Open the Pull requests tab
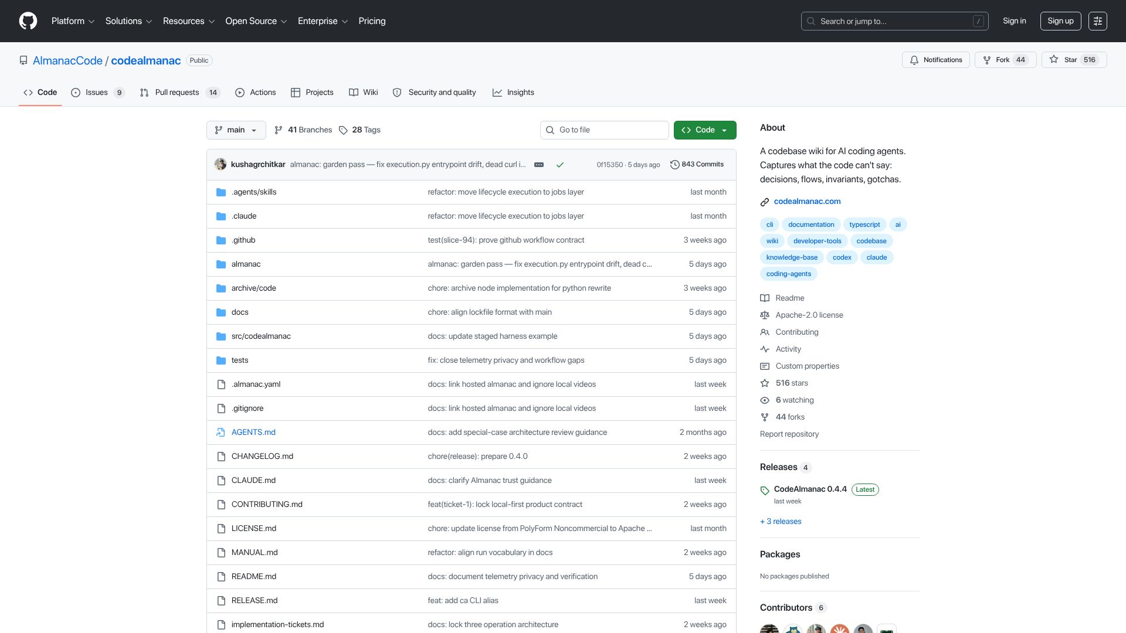 179,93
